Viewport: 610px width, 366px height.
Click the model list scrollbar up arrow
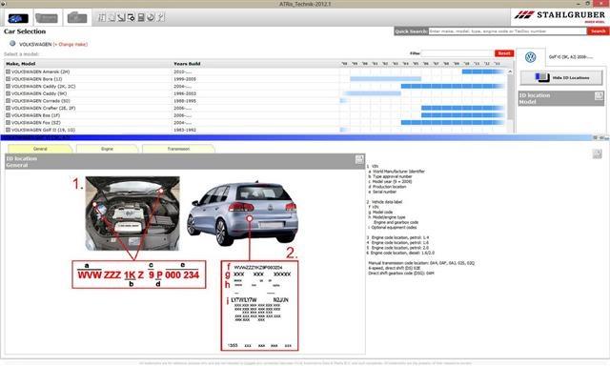(510, 71)
